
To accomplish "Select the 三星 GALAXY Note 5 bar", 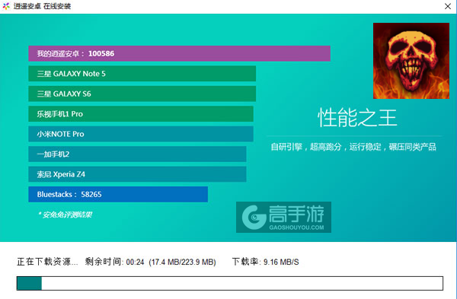I will point(142,73).
